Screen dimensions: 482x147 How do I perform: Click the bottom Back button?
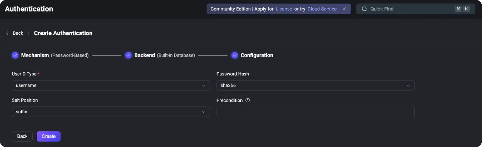coord(22,136)
